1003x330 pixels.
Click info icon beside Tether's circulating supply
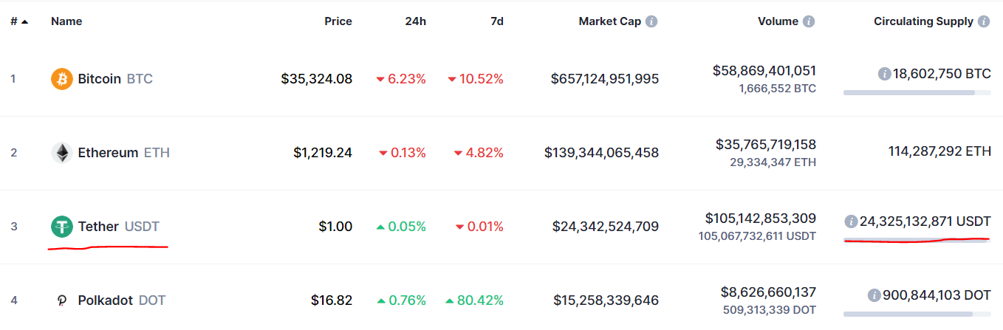(851, 221)
